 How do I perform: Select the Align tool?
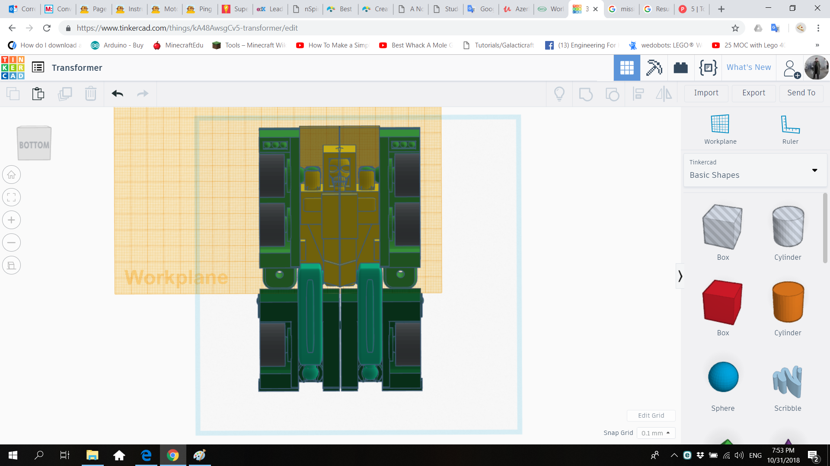638,94
